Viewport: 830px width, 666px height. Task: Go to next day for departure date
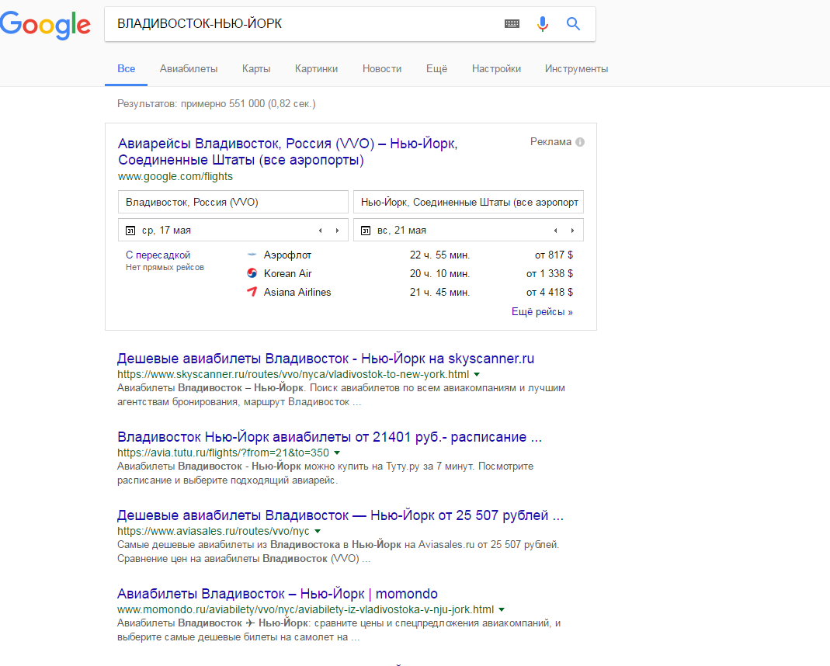(337, 230)
